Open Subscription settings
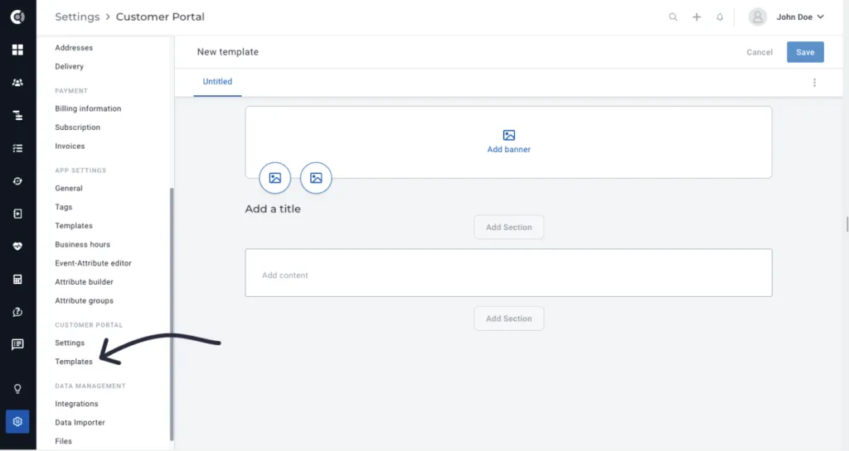 pyautogui.click(x=77, y=127)
